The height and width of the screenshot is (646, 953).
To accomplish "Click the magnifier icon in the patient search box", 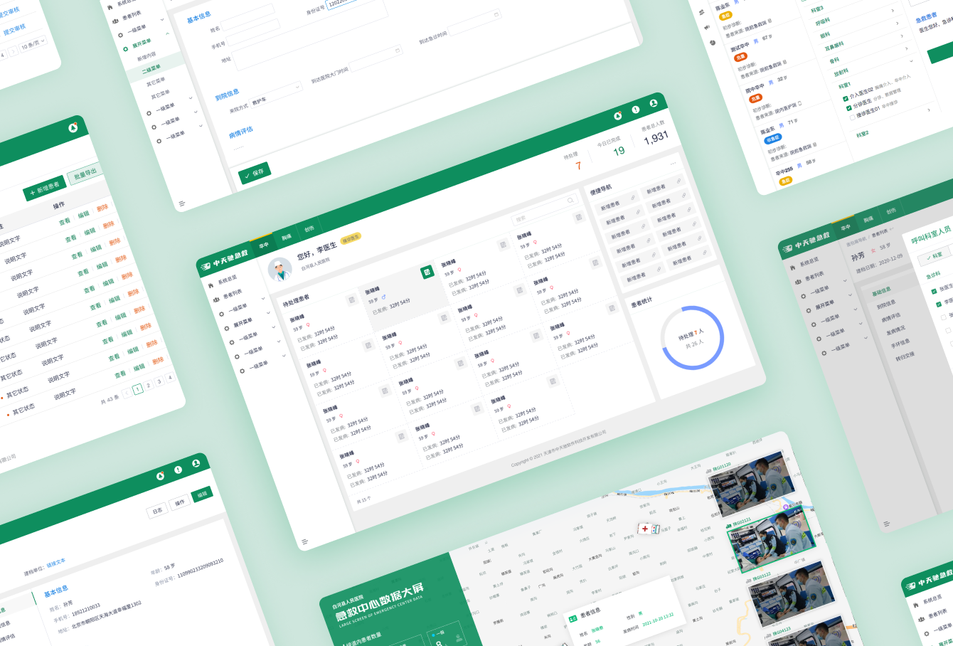I will tap(570, 201).
